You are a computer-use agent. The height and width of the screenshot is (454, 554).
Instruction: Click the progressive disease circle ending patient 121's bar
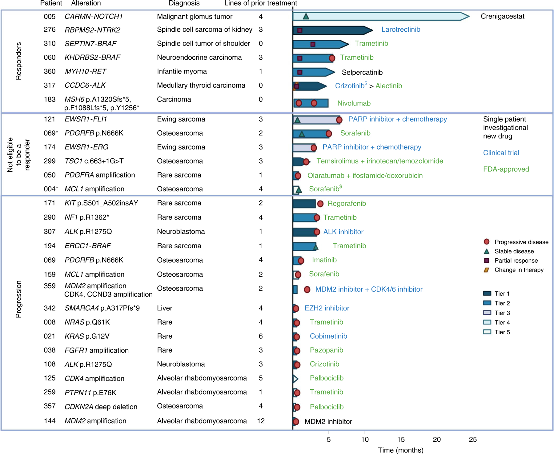pos(339,120)
